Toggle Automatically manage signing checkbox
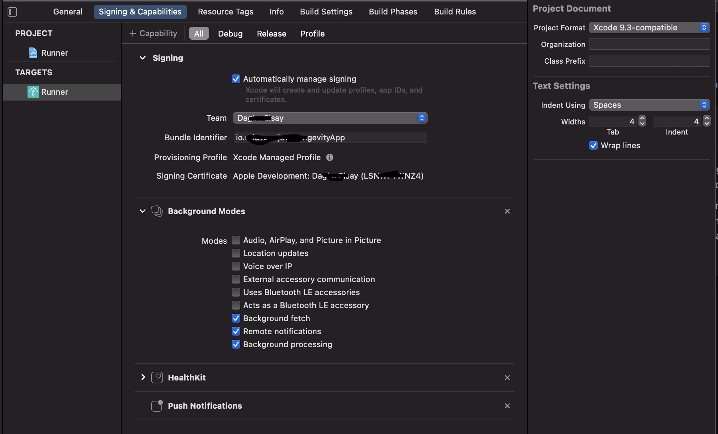718x434 pixels. point(236,79)
